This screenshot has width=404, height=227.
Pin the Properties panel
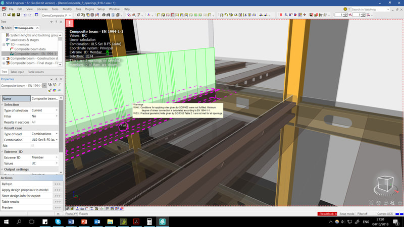coord(56,79)
